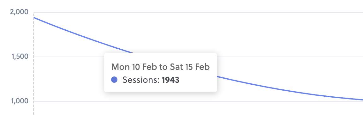Click empty space of the tooltip card's bottom
The height and width of the screenshot is (115, 363).
click(160, 88)
